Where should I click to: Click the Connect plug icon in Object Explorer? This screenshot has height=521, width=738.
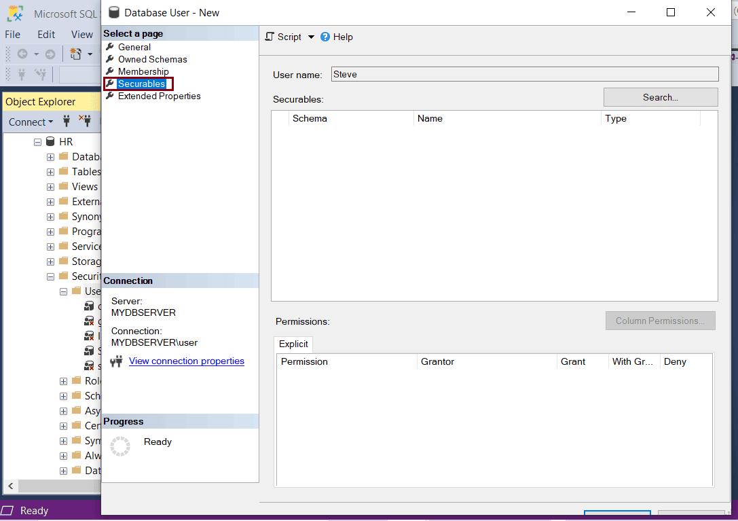point(65,122)
